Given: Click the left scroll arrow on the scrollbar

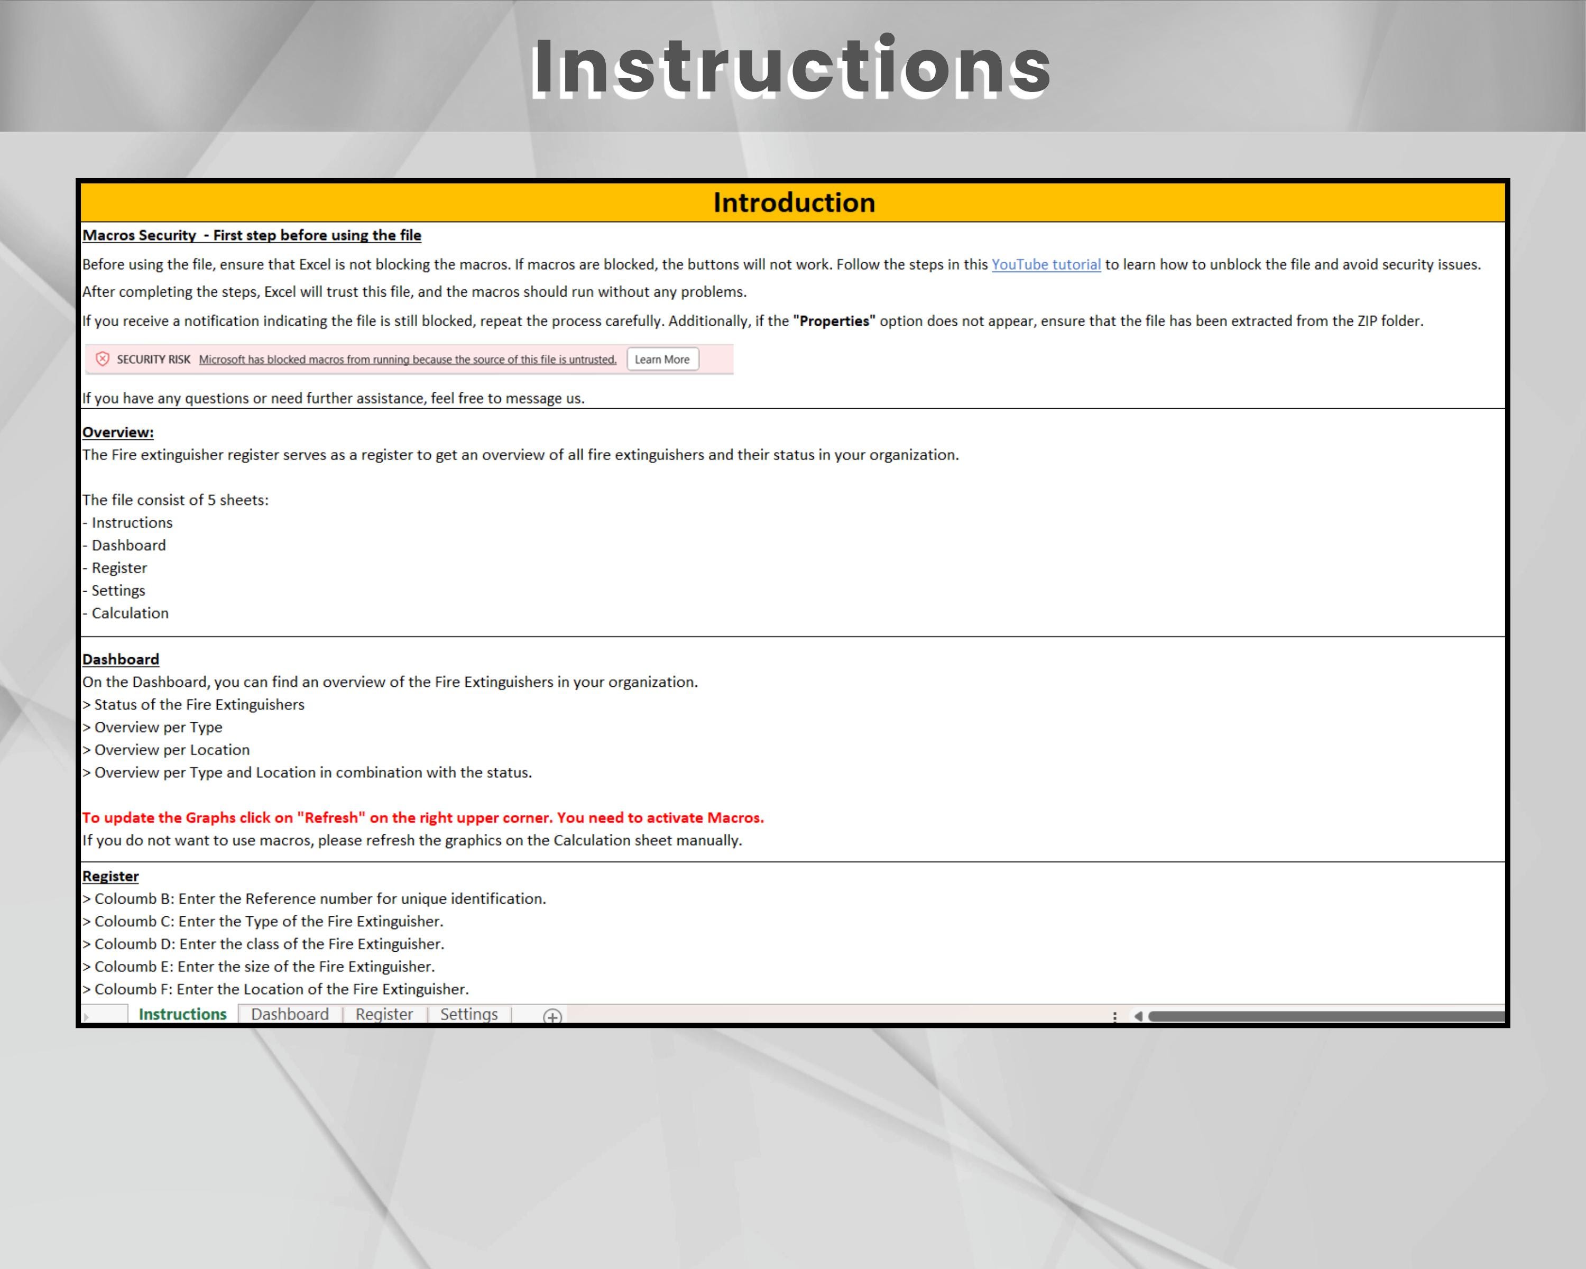Looking at the screenshot, I should [x=1138, y=1016].
